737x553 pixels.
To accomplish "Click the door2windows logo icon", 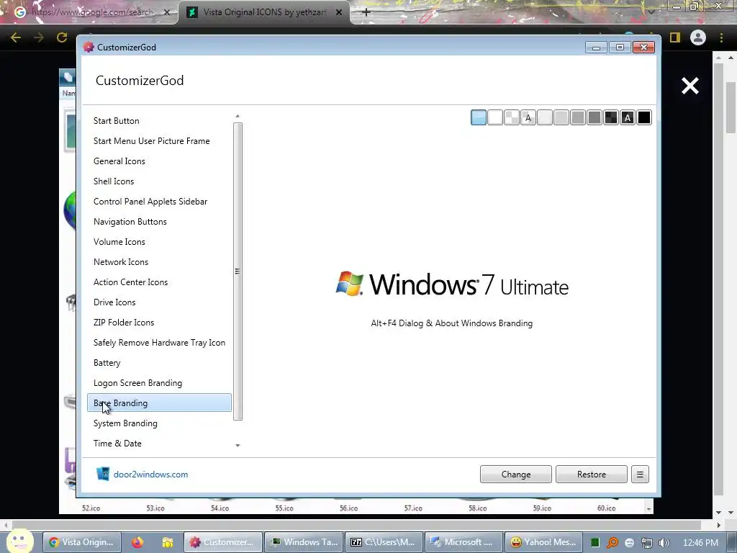I will pos(103,474).
